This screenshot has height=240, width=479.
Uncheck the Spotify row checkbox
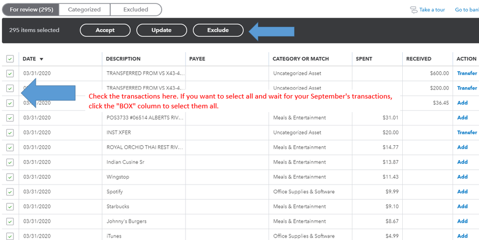pos(10,192)
